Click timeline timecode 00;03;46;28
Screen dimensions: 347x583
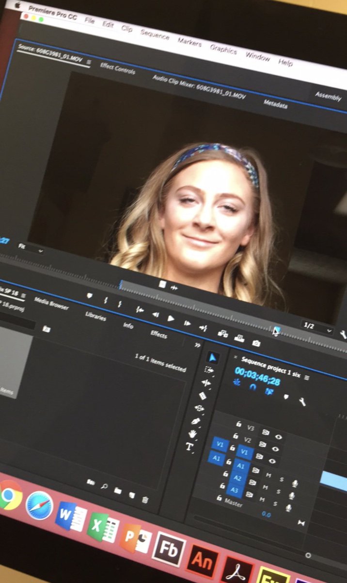pyautogui.click(x=258, y=377)
